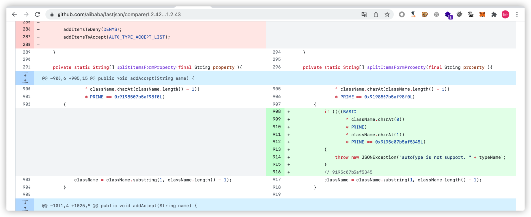531x217 pixels.
Task: Open the gear cog extension
Action: [x=460, y=15]
